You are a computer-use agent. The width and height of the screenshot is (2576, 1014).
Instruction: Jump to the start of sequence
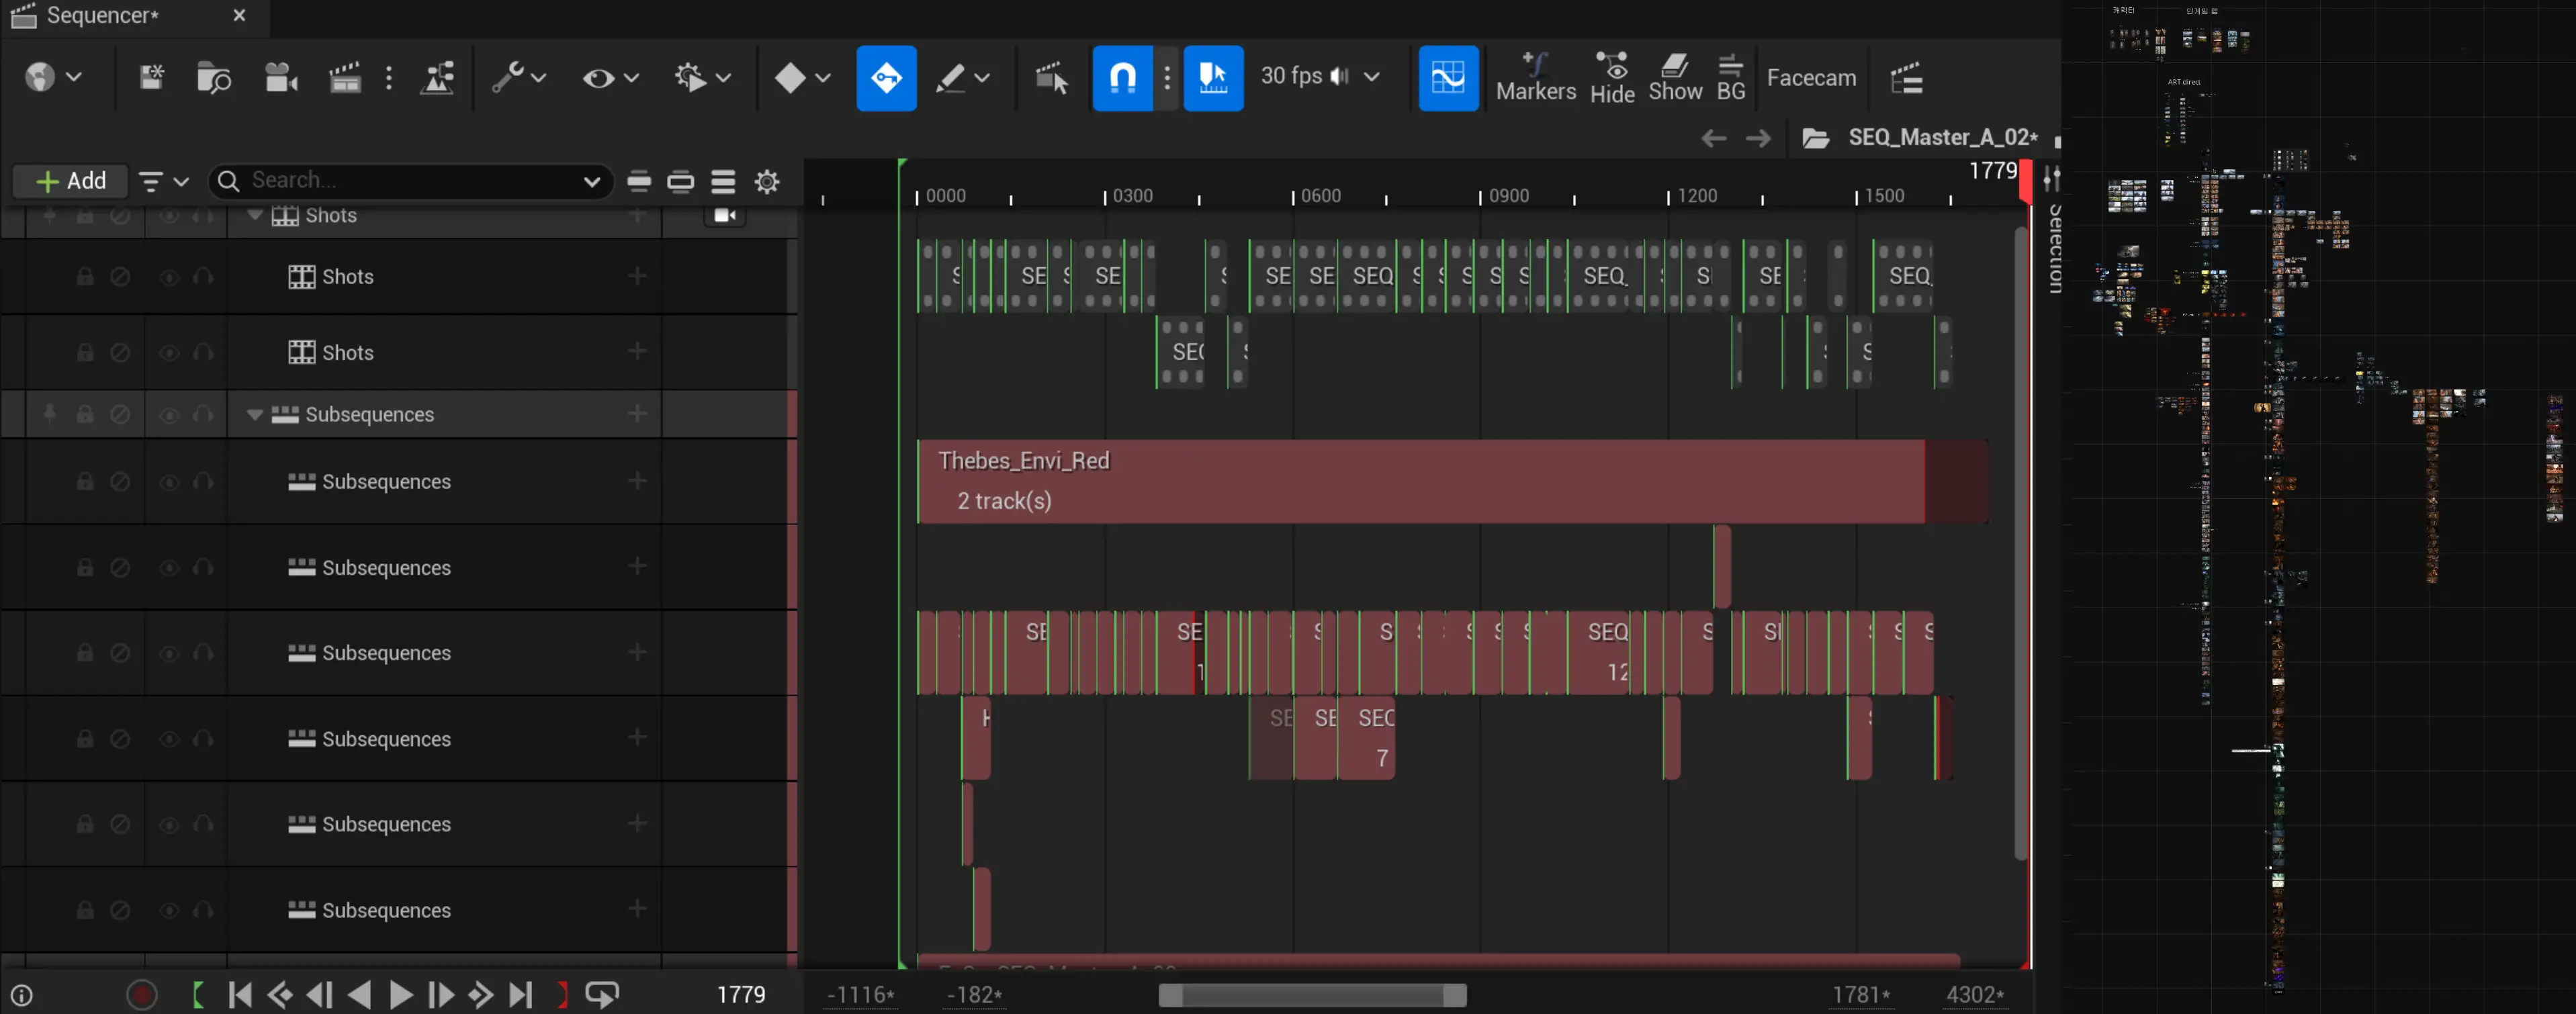[240, 994]
